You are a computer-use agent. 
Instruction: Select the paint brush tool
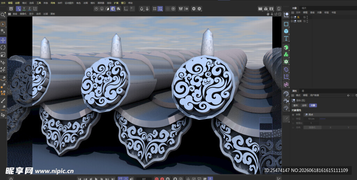coord(3,100)
